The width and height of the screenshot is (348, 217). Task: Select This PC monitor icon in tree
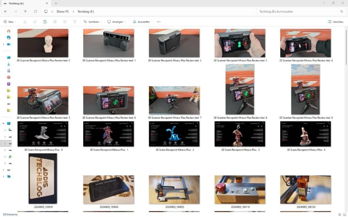coord(8,123)
